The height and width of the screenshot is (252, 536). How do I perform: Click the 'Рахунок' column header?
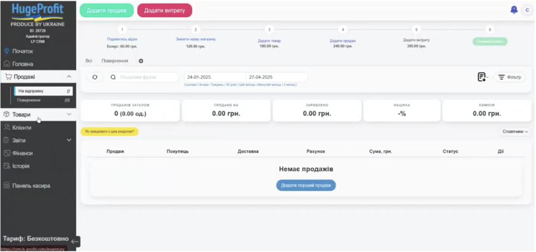316,151
